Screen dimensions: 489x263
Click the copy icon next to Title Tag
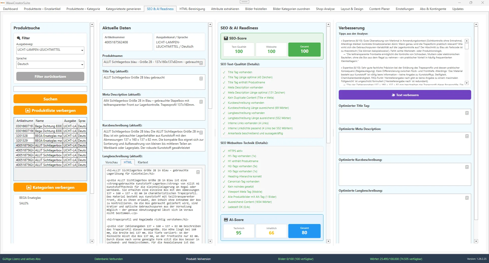point(201,79)
